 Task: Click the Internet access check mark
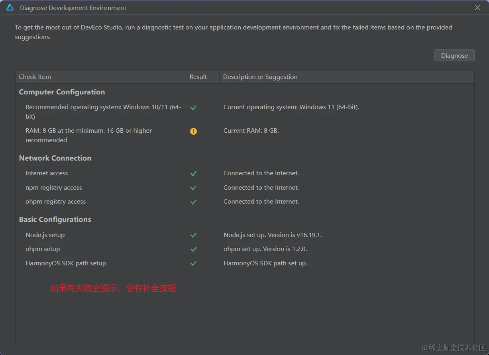pos(193,174)
